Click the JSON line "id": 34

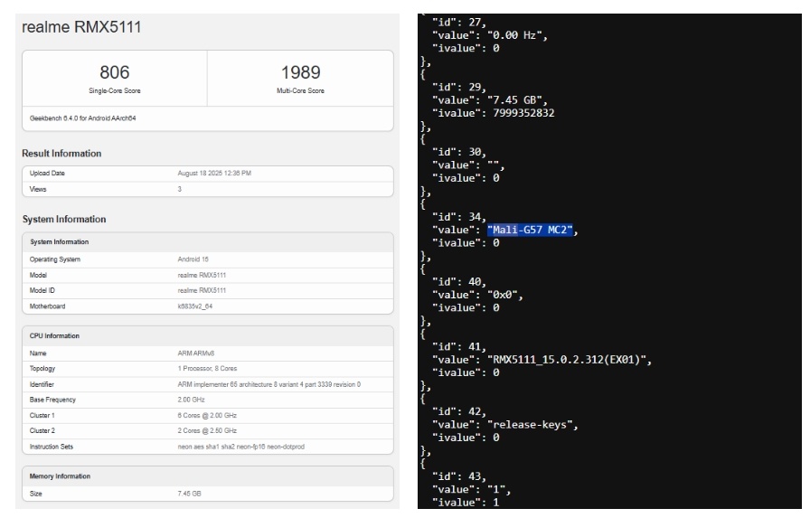458,217
